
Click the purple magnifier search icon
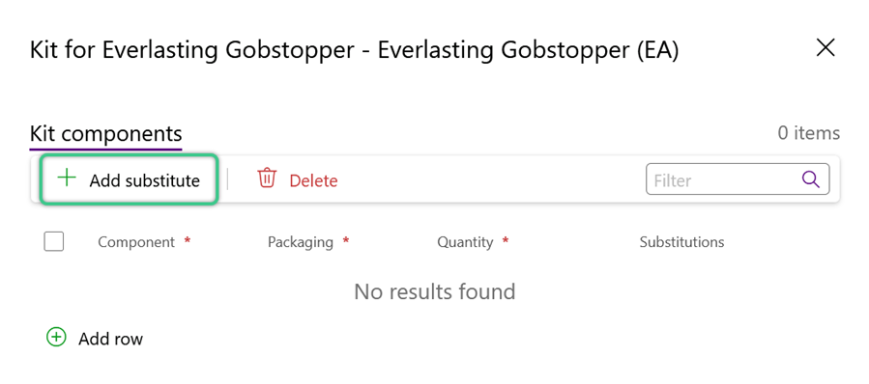tap(810, 179)
